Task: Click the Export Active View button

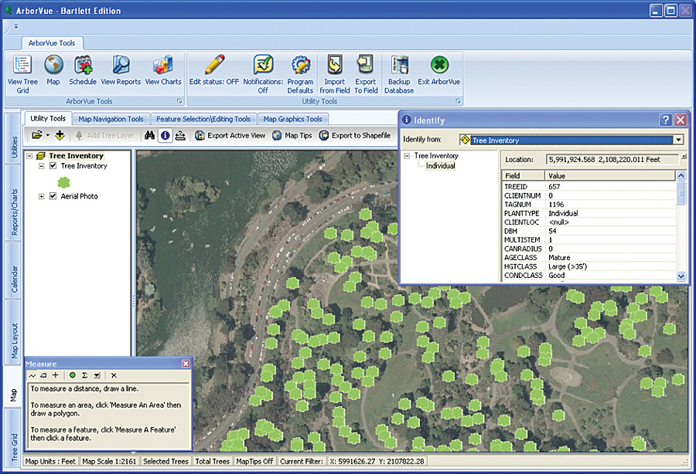Action: point(230,136)
